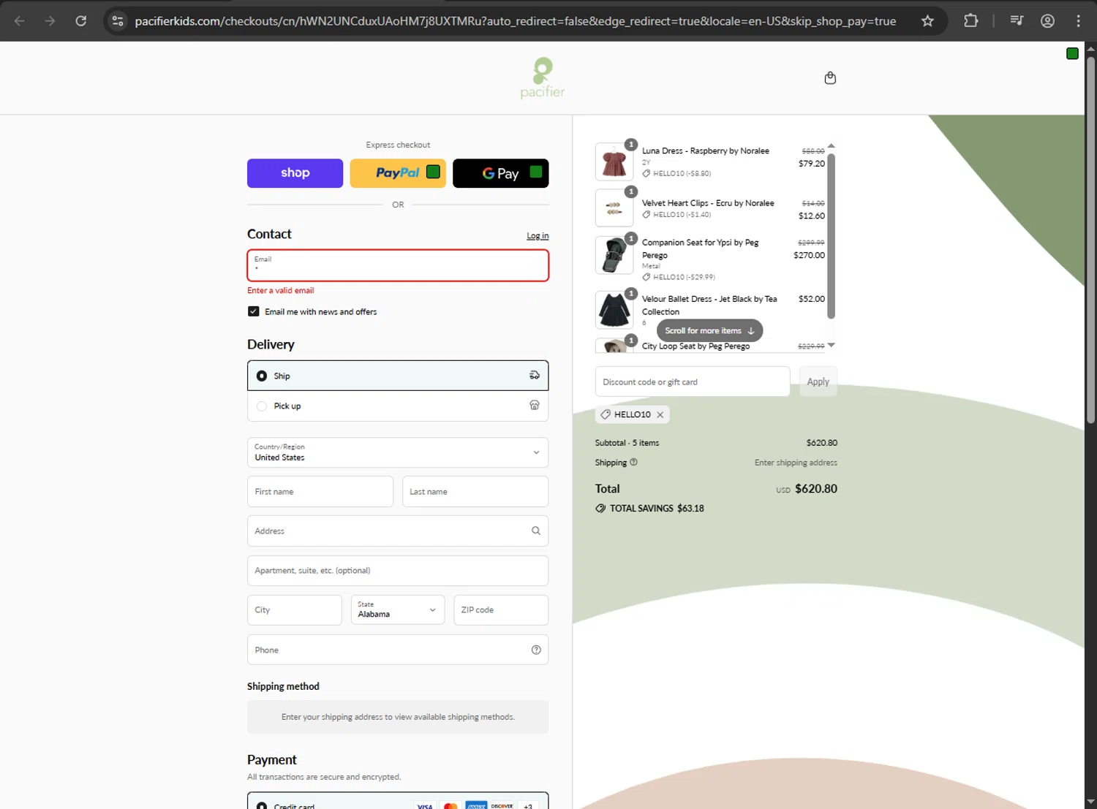Open the Chrome three-dot menu
This screenshot has width=1097, height=809.
click(1078, 21)
